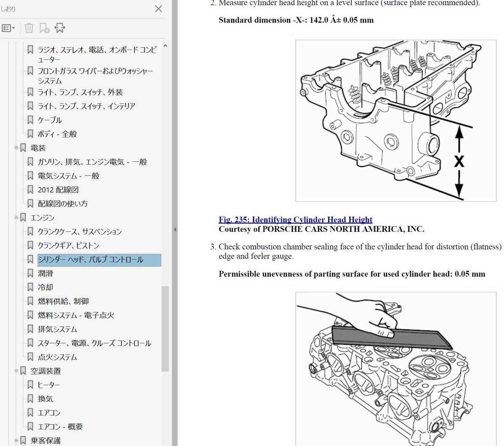Click bookmark icon beside ヒーター

coord(30,385)
